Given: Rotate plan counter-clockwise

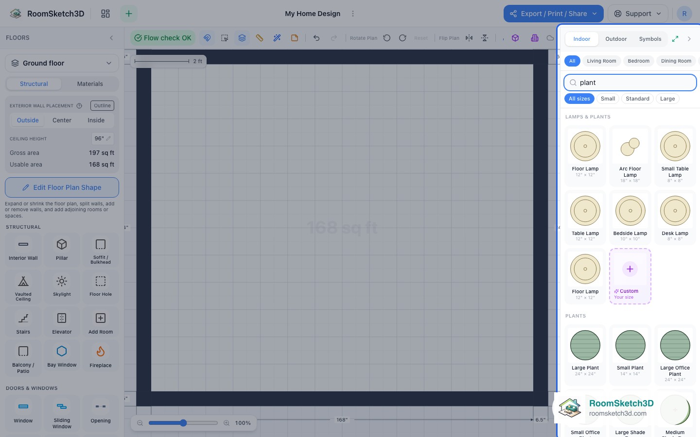Looking at the screenshot, I should [x=387, y=38].
